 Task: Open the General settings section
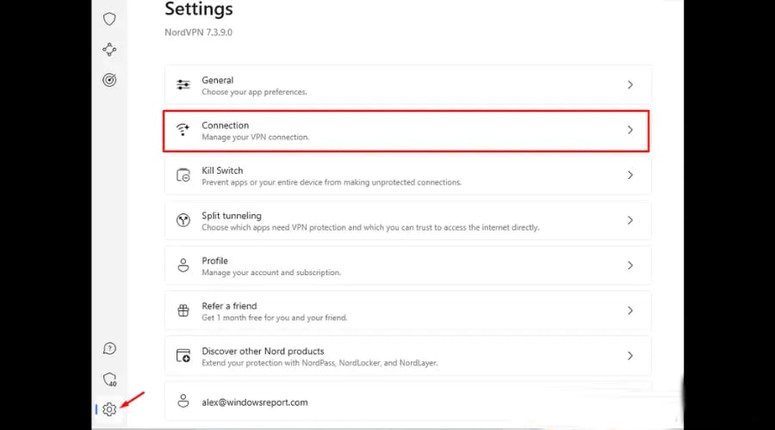(x=408, y=85)
